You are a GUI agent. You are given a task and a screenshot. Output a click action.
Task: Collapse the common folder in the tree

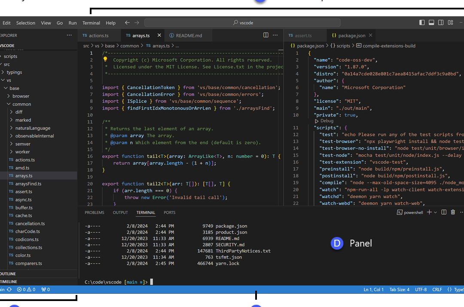pyautogui.click(x=21, y=104)
